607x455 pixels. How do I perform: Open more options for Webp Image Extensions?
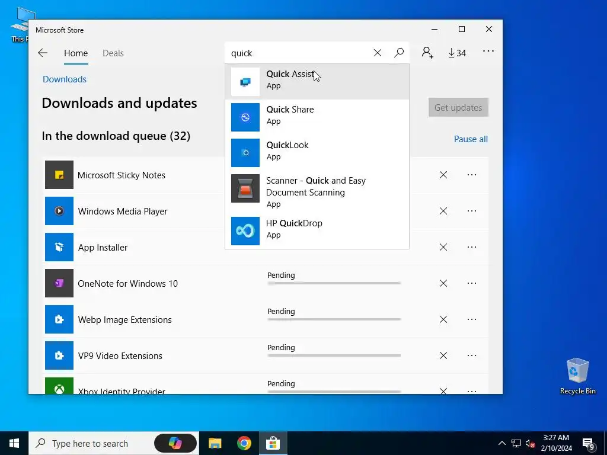pos(471,319)
